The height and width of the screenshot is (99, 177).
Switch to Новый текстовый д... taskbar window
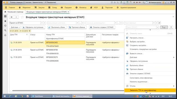pos(61,96)
